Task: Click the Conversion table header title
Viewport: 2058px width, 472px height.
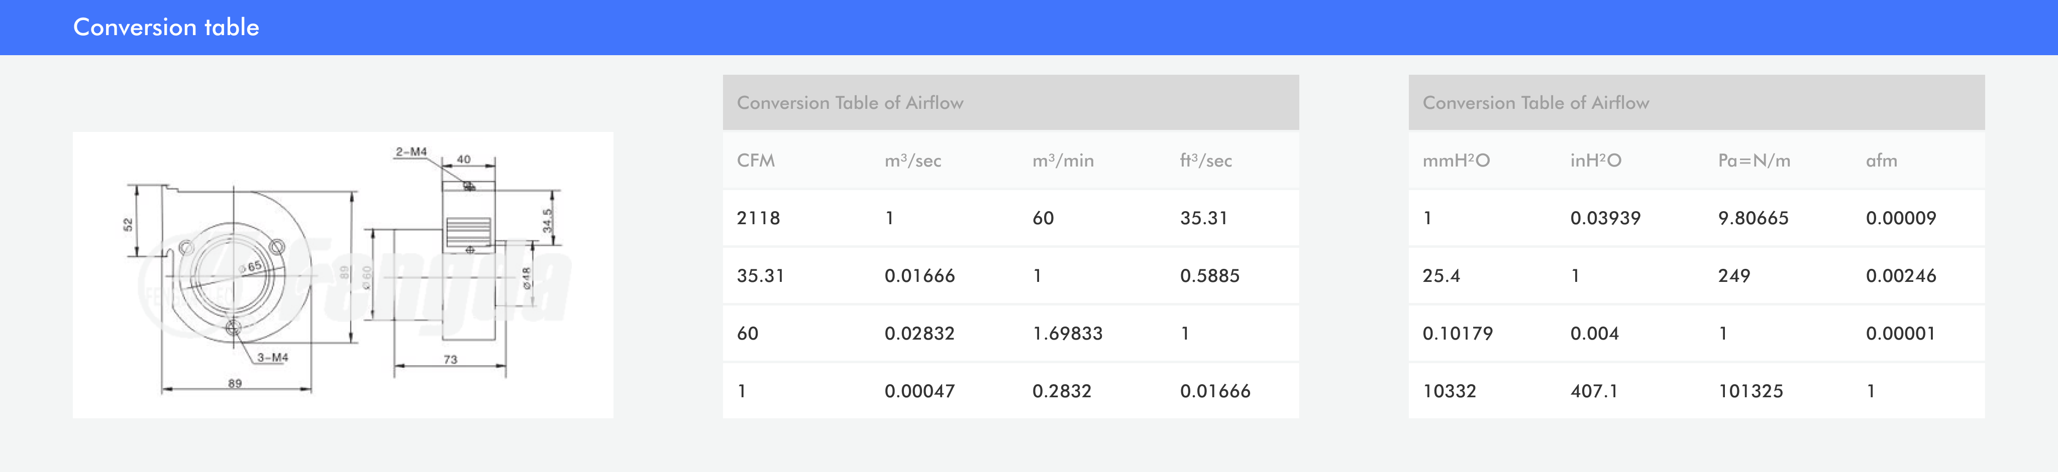Action: tap(166, 27)
